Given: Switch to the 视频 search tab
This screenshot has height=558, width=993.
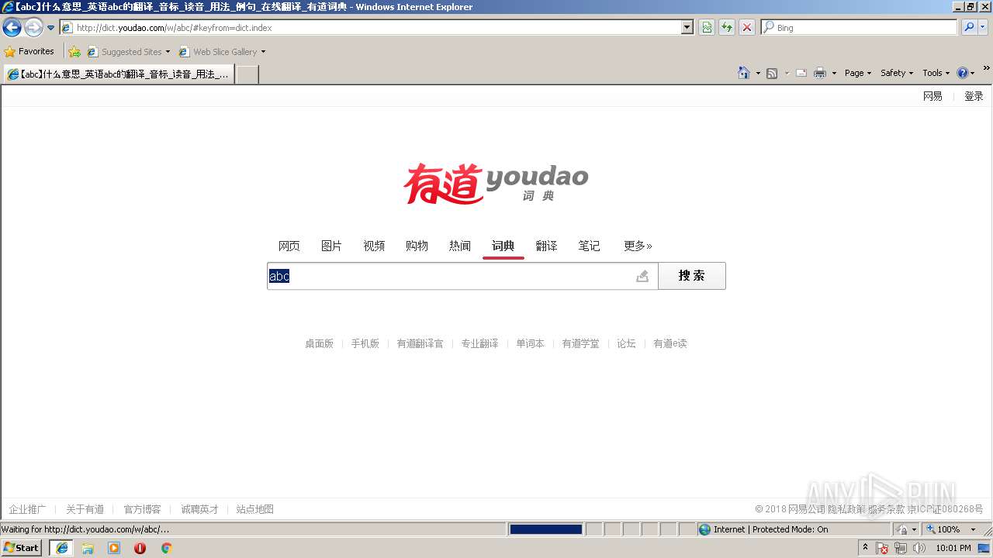Looking at the screenshot, I should pos(374,246).
